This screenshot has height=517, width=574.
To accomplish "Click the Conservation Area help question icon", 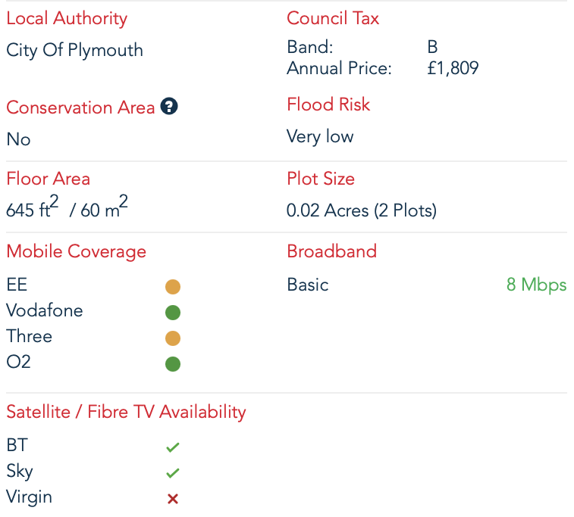I will tap(169, 107).
